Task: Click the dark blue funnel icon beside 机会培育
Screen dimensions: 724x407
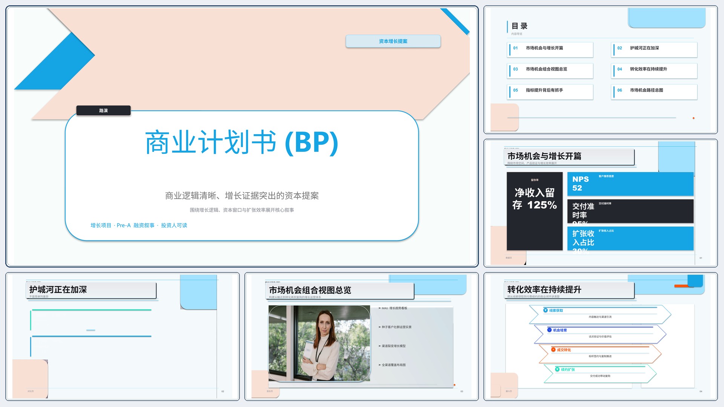Action: click(549, 330)
